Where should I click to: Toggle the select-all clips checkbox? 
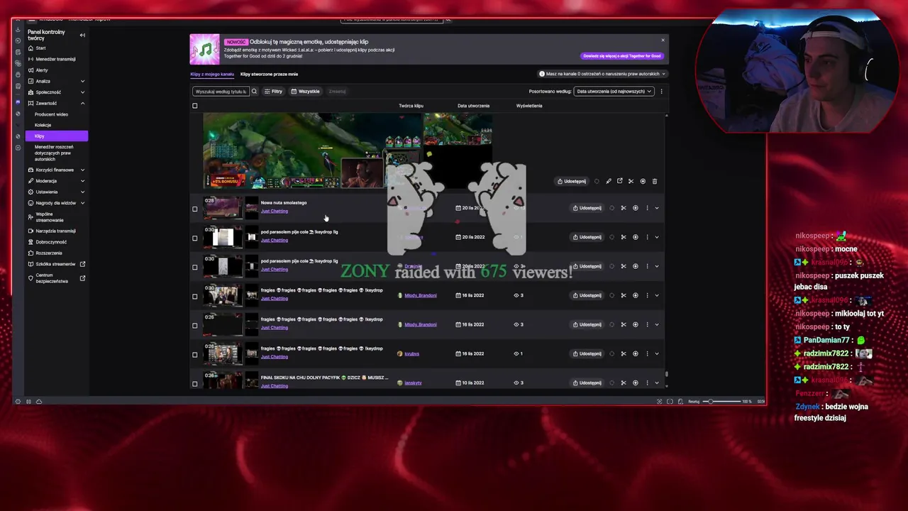[x=195, y=106]
